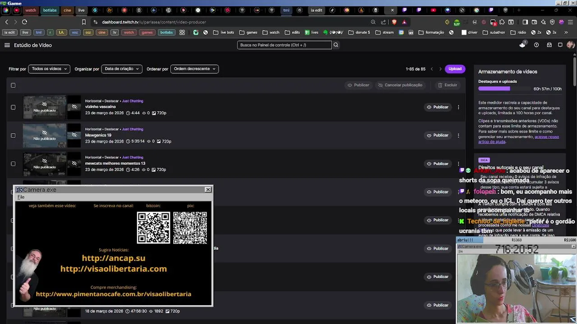Click Publicar for Mewgenics 19
Image resolution: width=577 pixels, height=324 pixels.
pos(438,135)
